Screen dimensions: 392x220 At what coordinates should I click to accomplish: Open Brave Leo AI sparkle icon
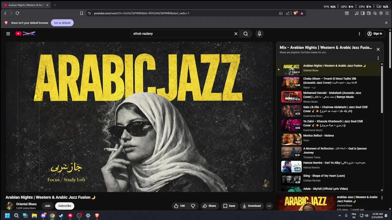[375, 13]
